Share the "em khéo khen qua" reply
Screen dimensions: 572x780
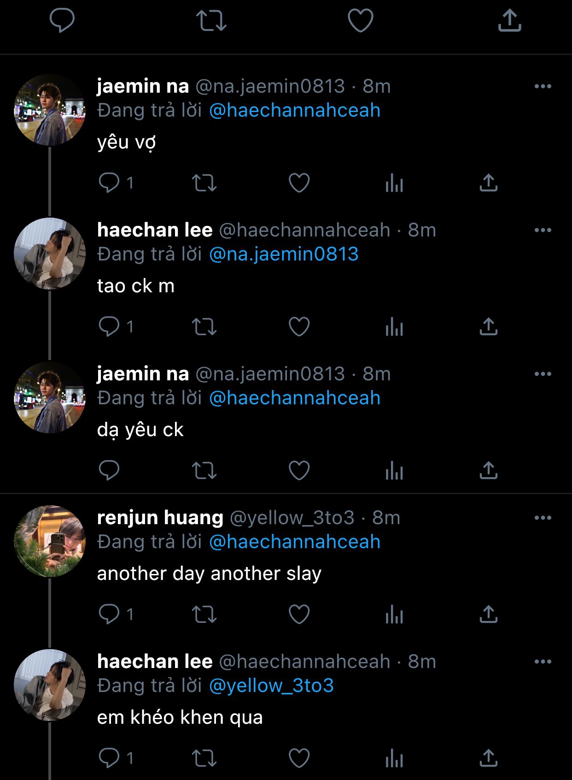(489, 758)
